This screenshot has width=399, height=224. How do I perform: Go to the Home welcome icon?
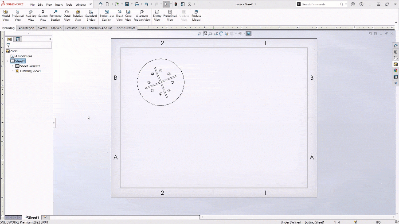pos(101,4)
